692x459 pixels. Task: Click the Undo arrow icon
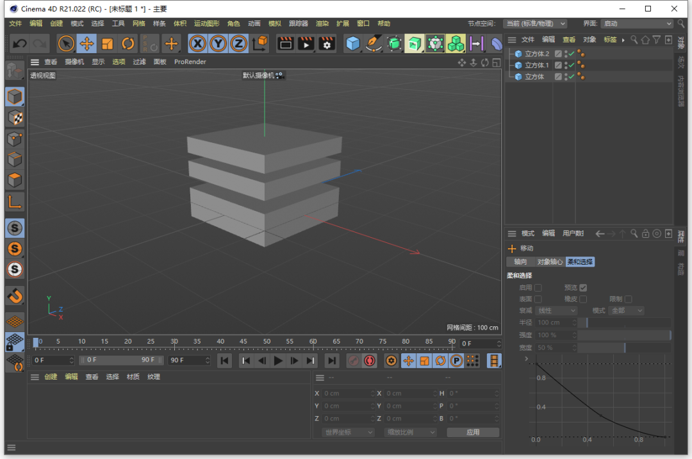pos(19,44)
